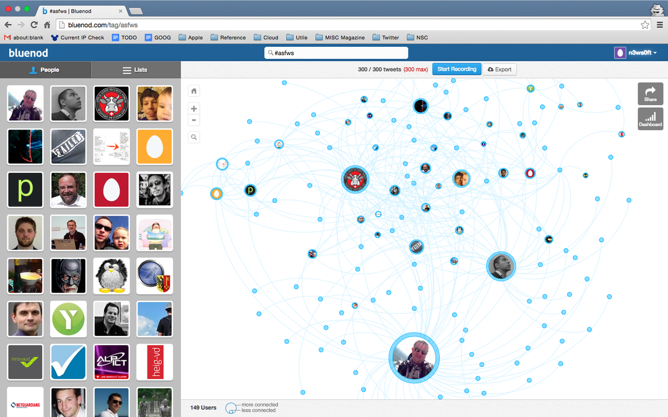
Task: Click the Alp ICT avatar
Action: coord(111,362)
